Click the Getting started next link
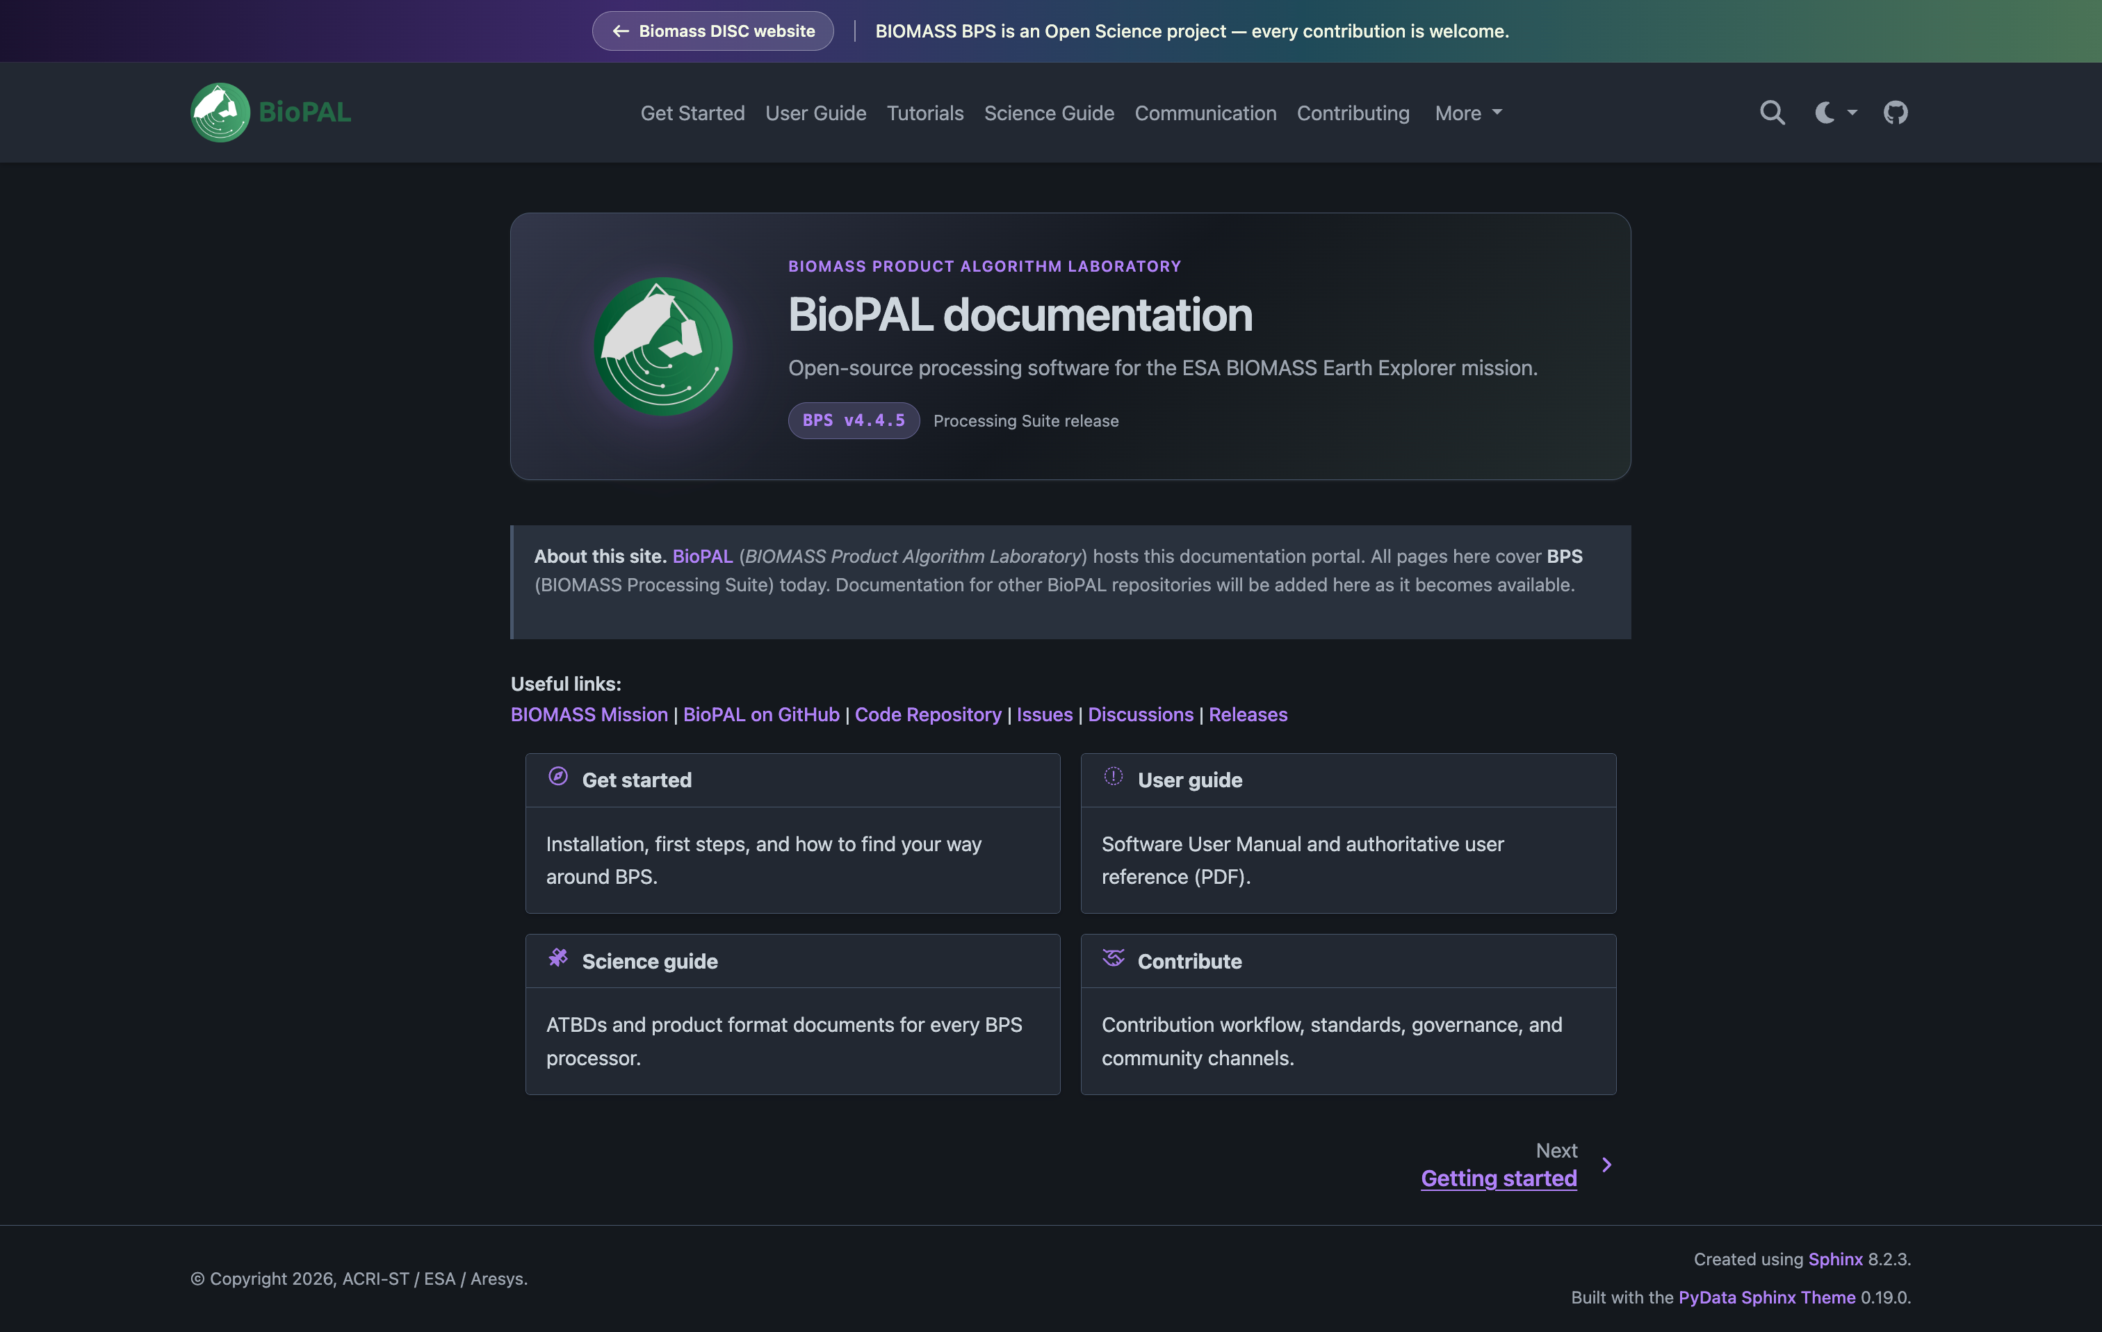The image size is (2102, 1332). click(x=1498, y=1178)
